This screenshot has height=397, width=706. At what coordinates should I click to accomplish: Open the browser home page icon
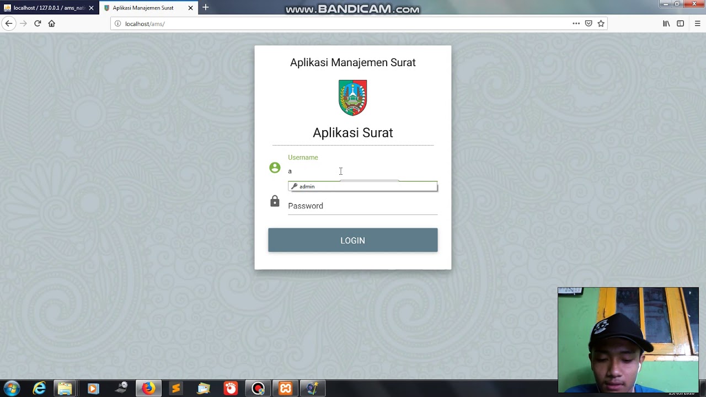(x=52, y=24)
